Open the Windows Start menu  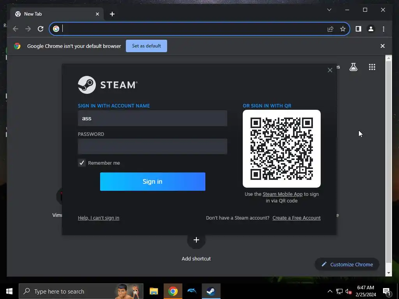tap(9, 291)
